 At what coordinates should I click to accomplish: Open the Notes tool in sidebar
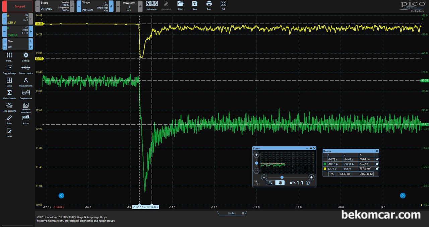9,132
